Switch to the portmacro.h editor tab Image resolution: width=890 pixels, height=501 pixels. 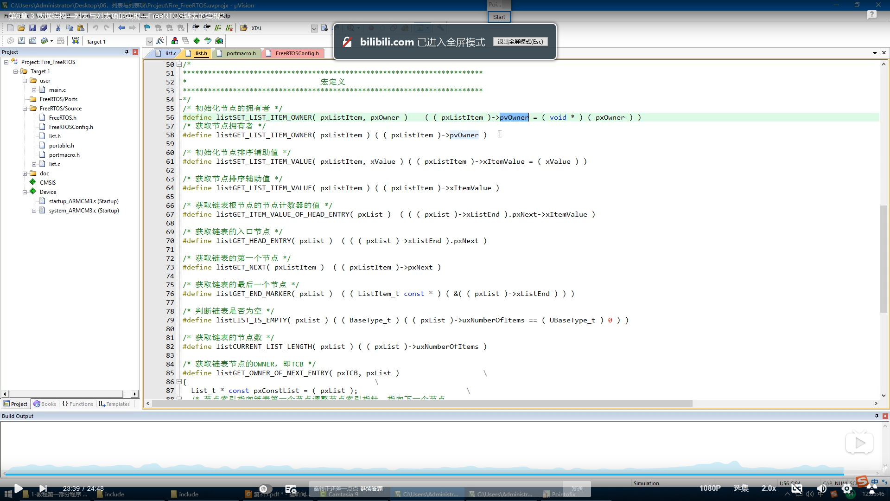pos(241,53)
